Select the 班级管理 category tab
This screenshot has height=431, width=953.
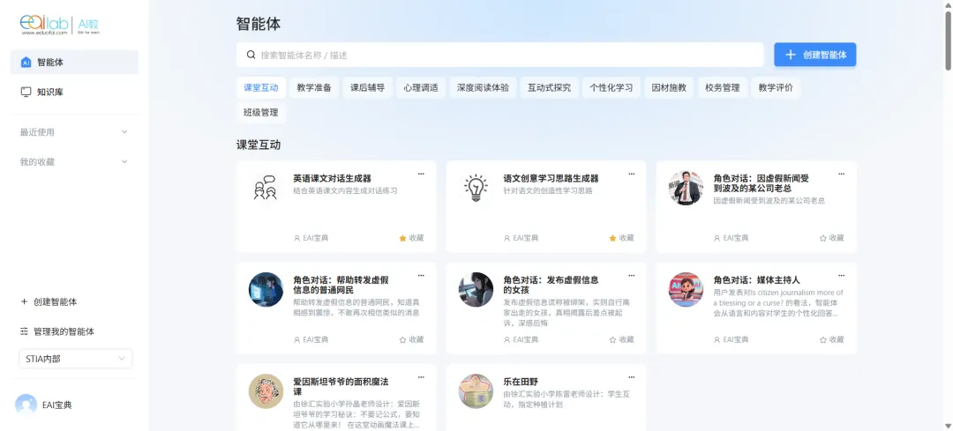click(260, 112)
